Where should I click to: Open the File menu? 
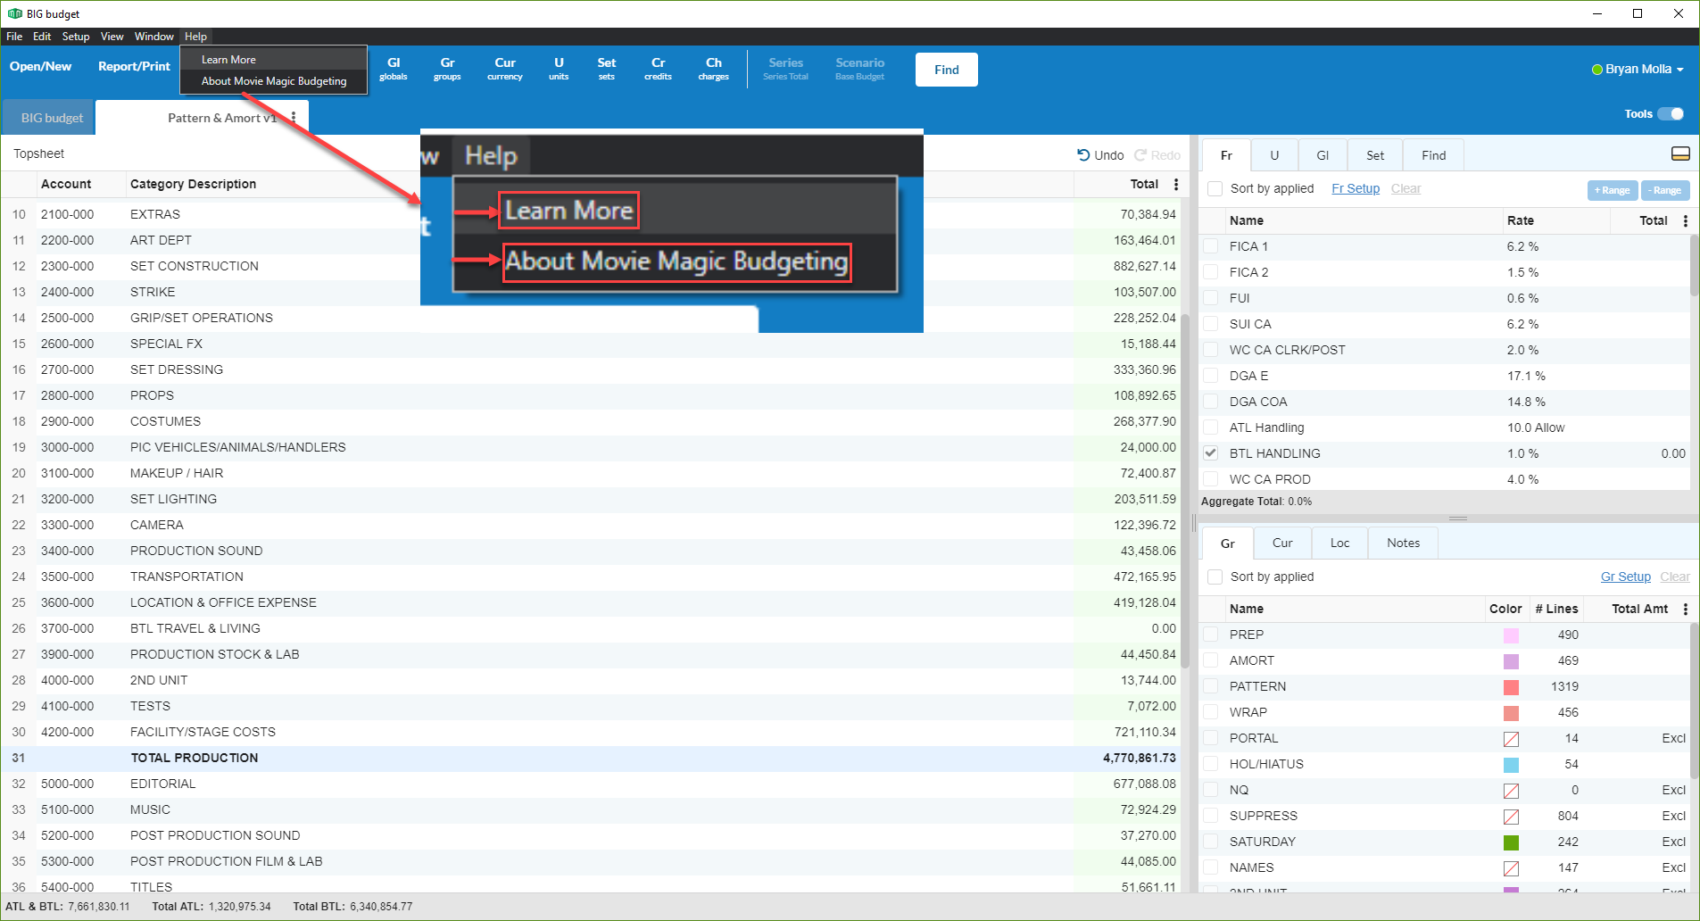14,37
